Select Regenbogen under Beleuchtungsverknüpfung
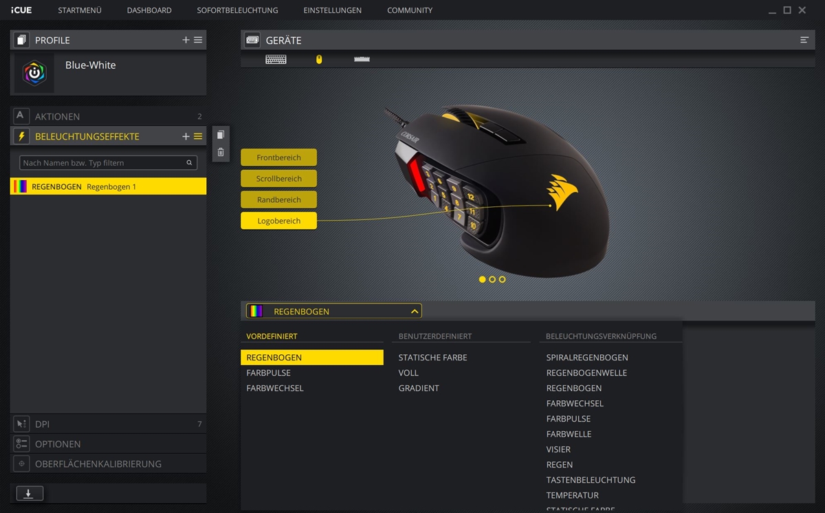 [574, 388]
